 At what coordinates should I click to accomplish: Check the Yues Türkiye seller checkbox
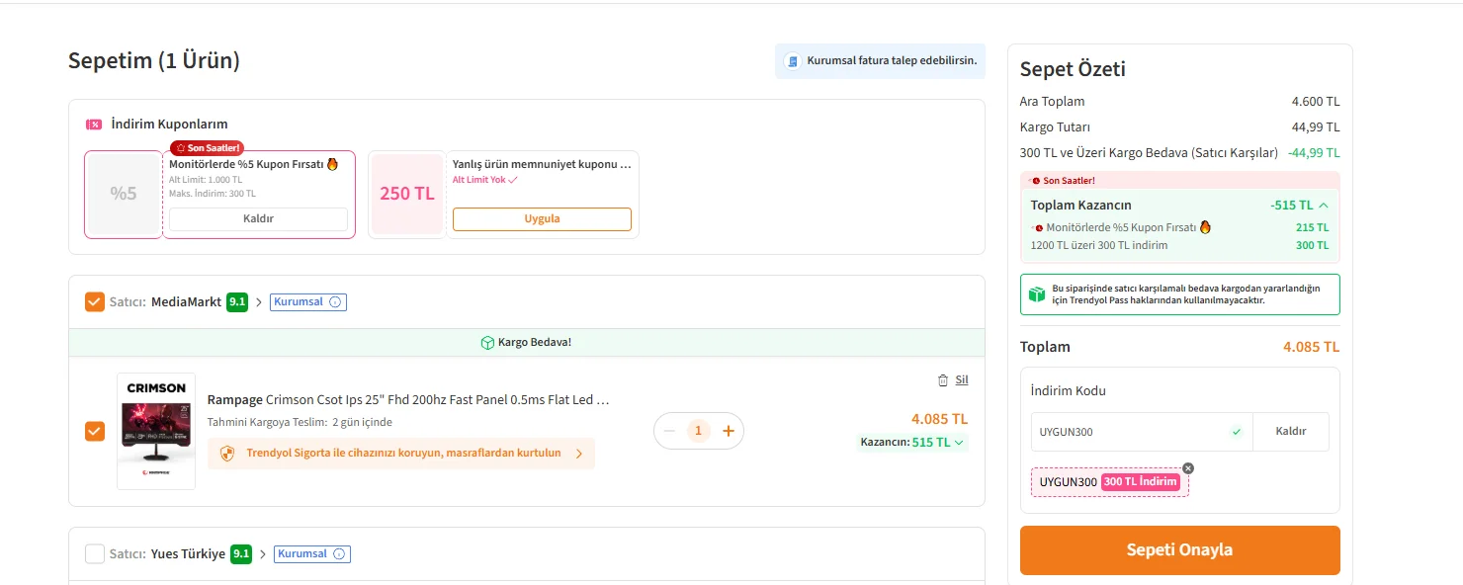tap(95, 554)
